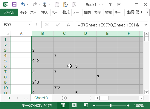
Task: Switch to Page Layout view icon
Action: pyautogui.click(x=74, y=105)
